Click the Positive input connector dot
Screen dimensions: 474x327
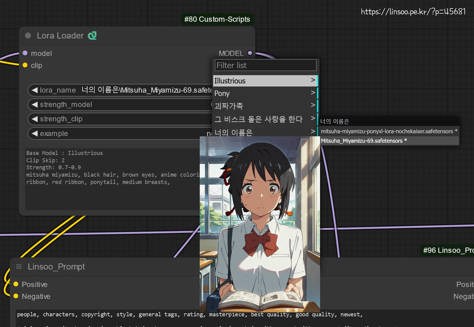[16, 284]
